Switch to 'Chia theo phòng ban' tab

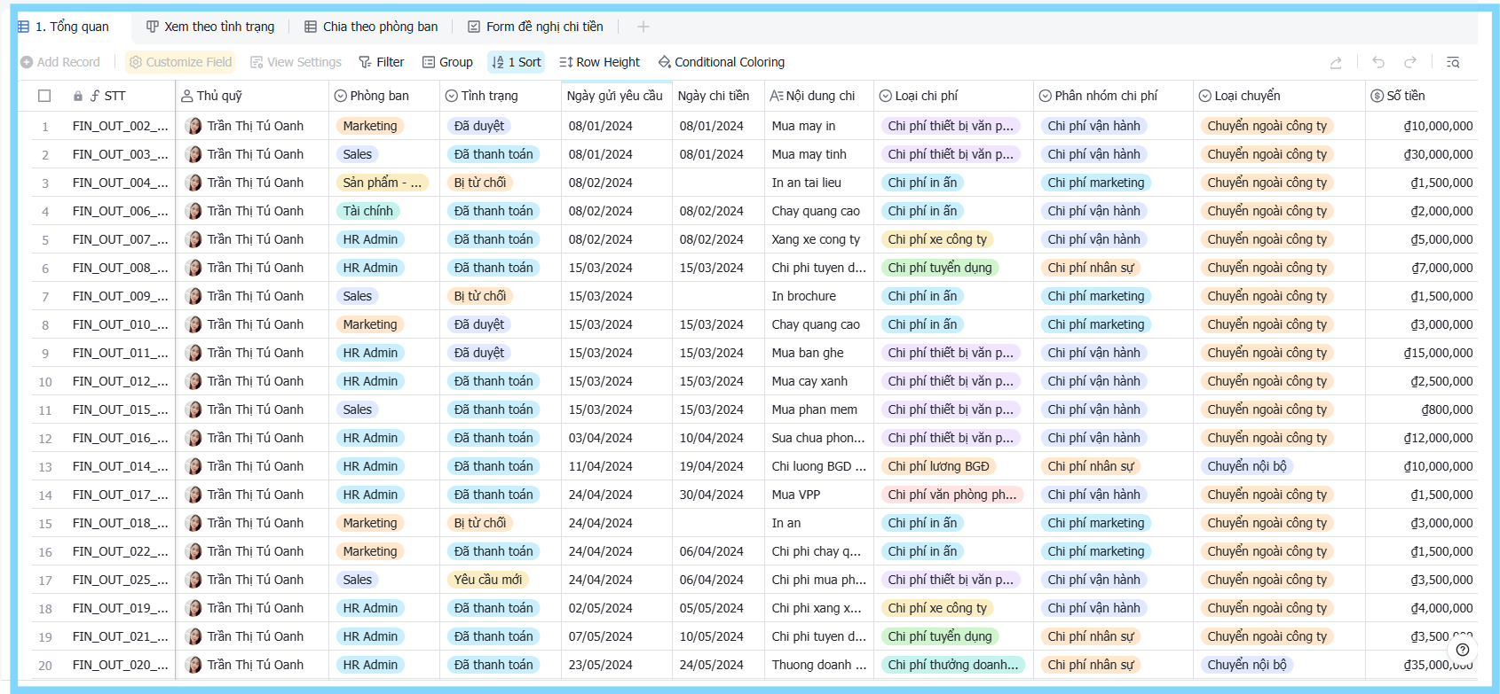[x=371, y=27]
